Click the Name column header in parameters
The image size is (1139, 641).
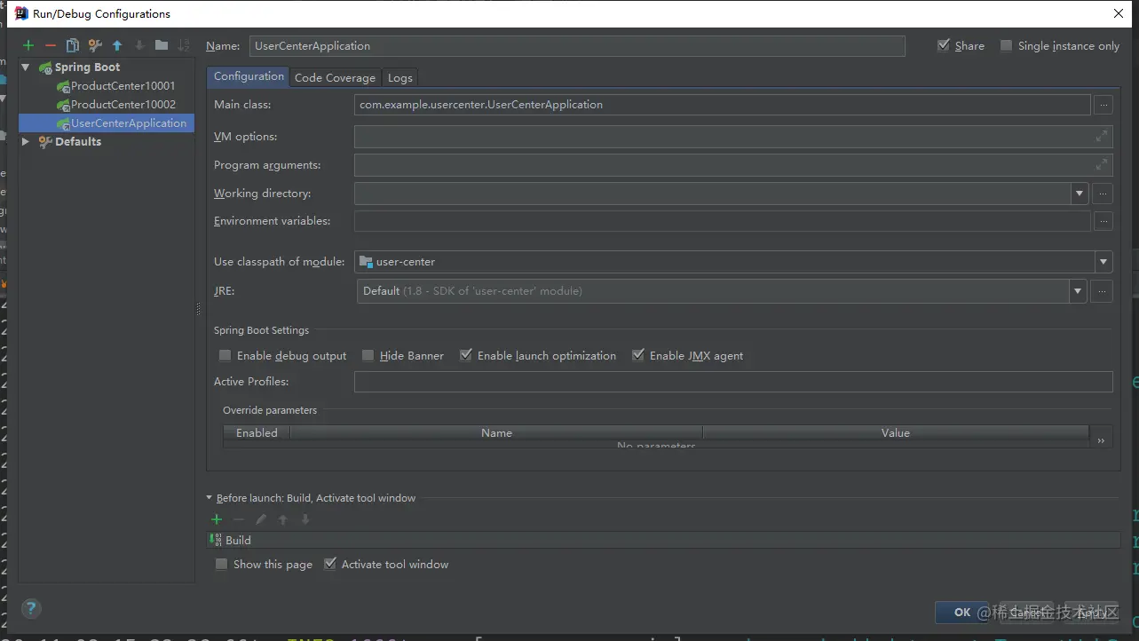point(496,433)
